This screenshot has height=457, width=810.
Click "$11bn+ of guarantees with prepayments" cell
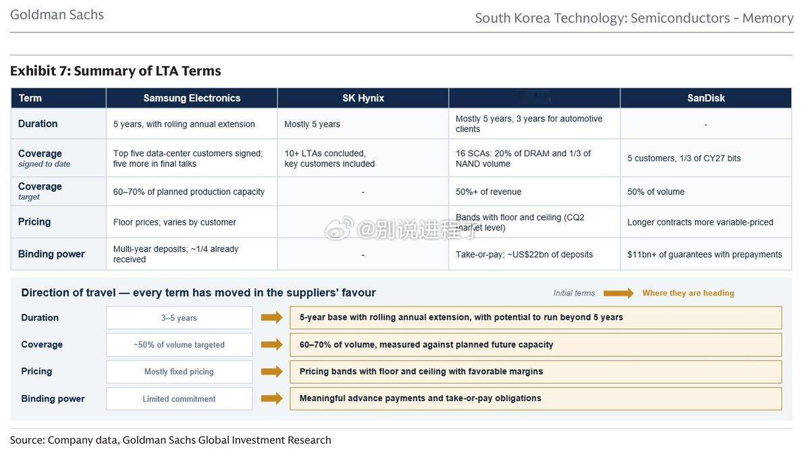(x=705, y=254)
